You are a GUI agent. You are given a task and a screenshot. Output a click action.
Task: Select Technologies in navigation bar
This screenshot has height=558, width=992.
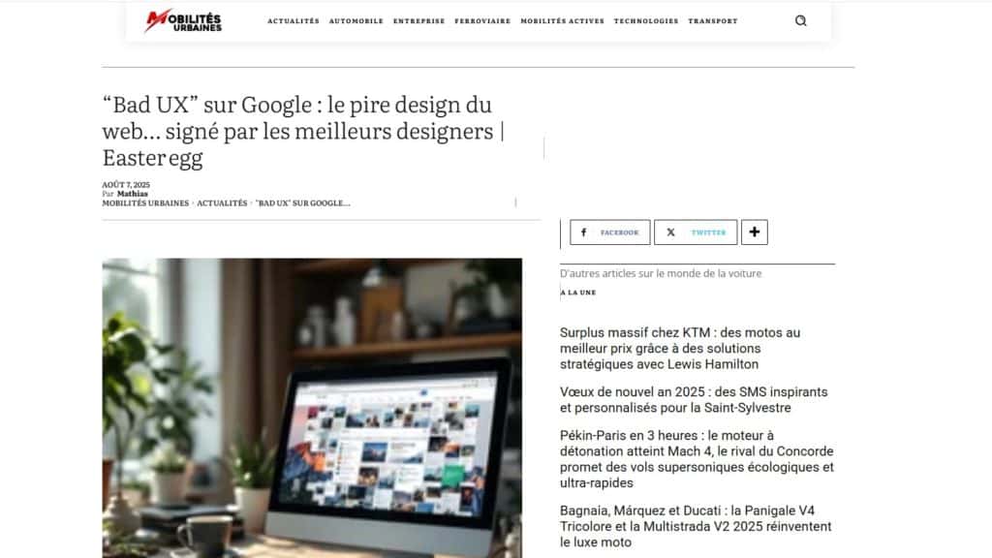click(x=646, y=21)
